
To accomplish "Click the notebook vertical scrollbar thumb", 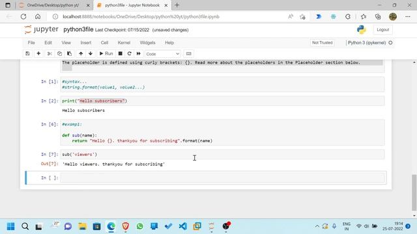I will (414, 192).
